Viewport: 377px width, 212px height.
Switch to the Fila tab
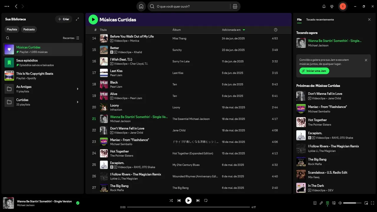[299, 19]
